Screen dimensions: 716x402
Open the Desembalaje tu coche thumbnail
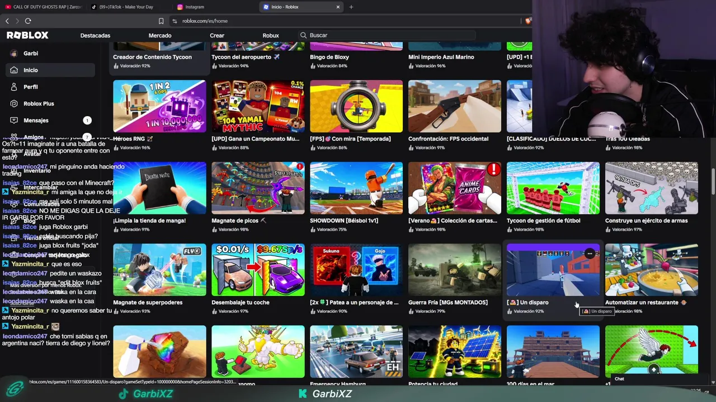click(x=258, y=270)
